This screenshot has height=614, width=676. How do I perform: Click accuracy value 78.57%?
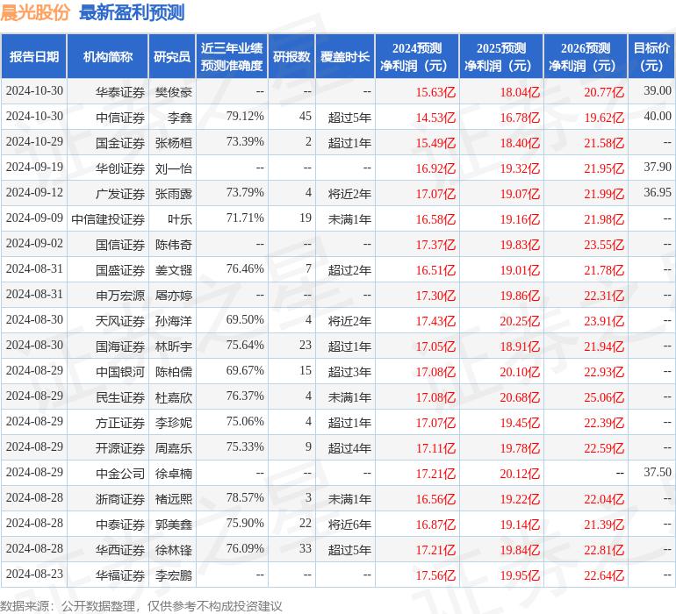click(x=245, y=497)
